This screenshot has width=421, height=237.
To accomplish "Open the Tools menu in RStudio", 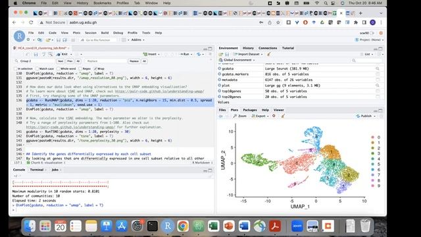I will click(x=146, y=33).
